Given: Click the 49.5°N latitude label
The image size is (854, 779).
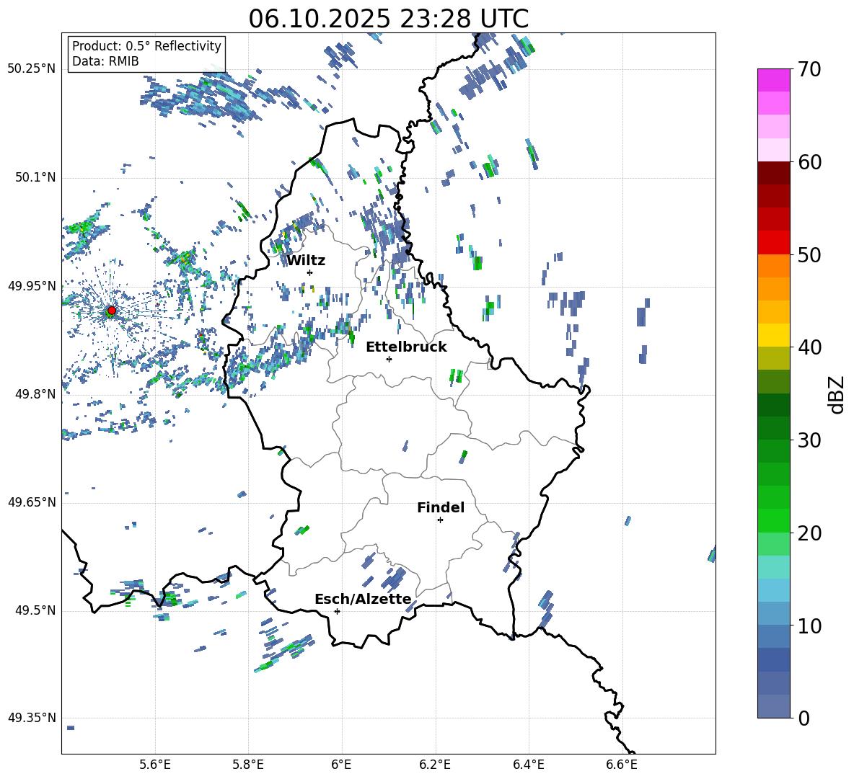Looking at the screenshot, I should [x=35, y=610].
